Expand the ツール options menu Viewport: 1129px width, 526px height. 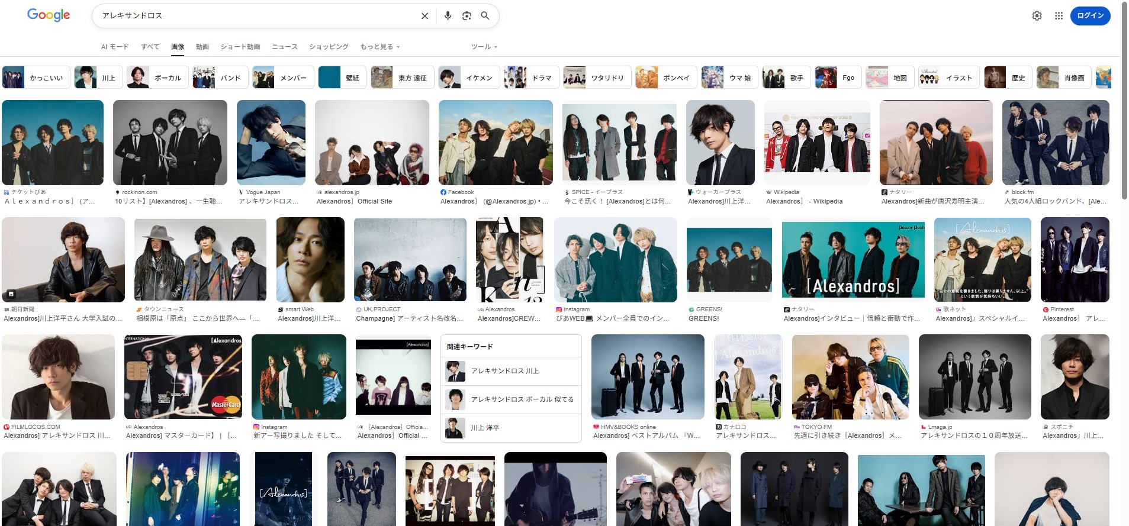(x=484, y=47)
